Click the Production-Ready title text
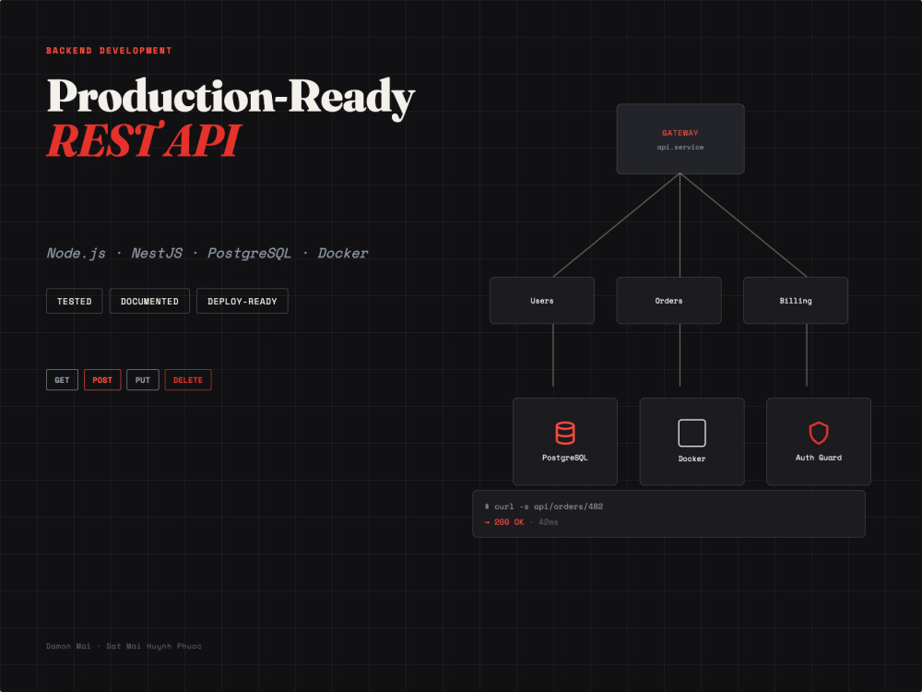 pyautogui.click(x=230, y=98)
